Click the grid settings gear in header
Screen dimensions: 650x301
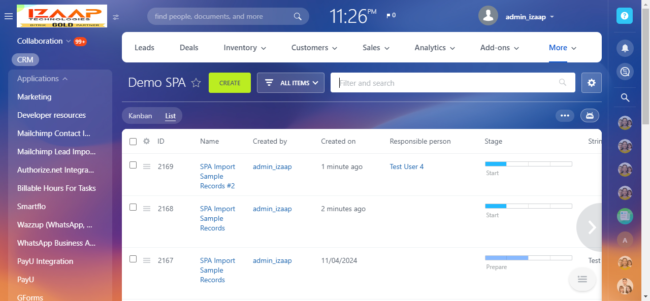click(146, 141)
